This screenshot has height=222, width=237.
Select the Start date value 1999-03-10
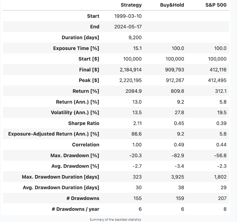(x=128, y=16)
